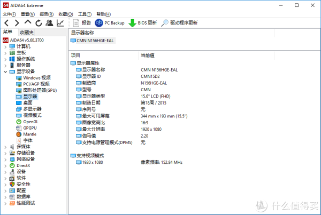Generate a 报告 report
This screenshot has height=215, width=321.
(82, 23)
